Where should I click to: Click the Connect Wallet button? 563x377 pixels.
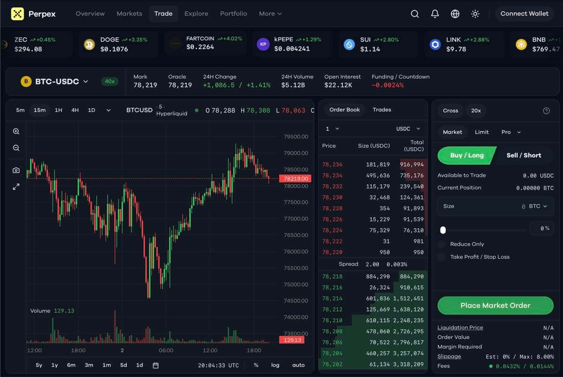click(x=525, y=14)
